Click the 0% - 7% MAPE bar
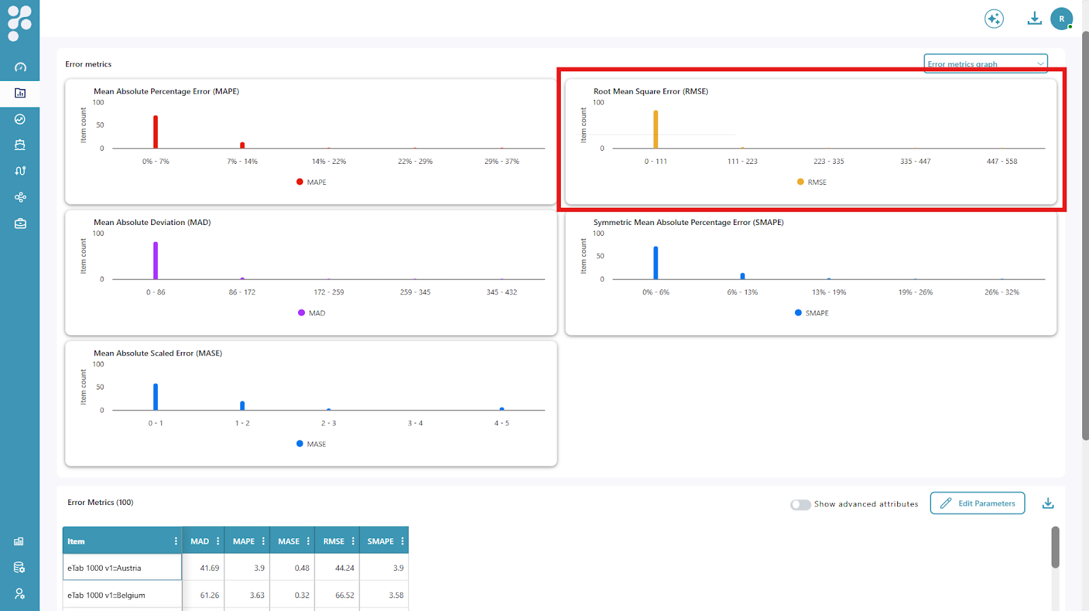 coord(155,132)
